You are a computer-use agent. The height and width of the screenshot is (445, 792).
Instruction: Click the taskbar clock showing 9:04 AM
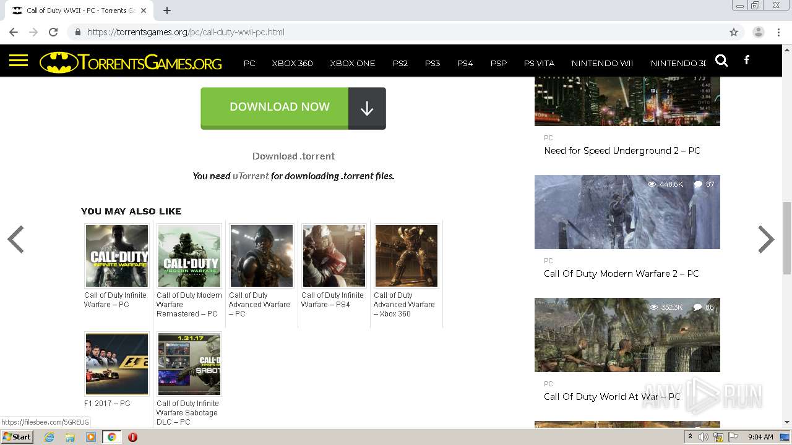pyautogui.click(x=760, y=437)
